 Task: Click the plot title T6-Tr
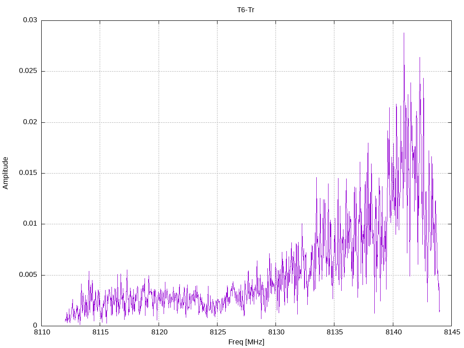(x=246, y=10)
